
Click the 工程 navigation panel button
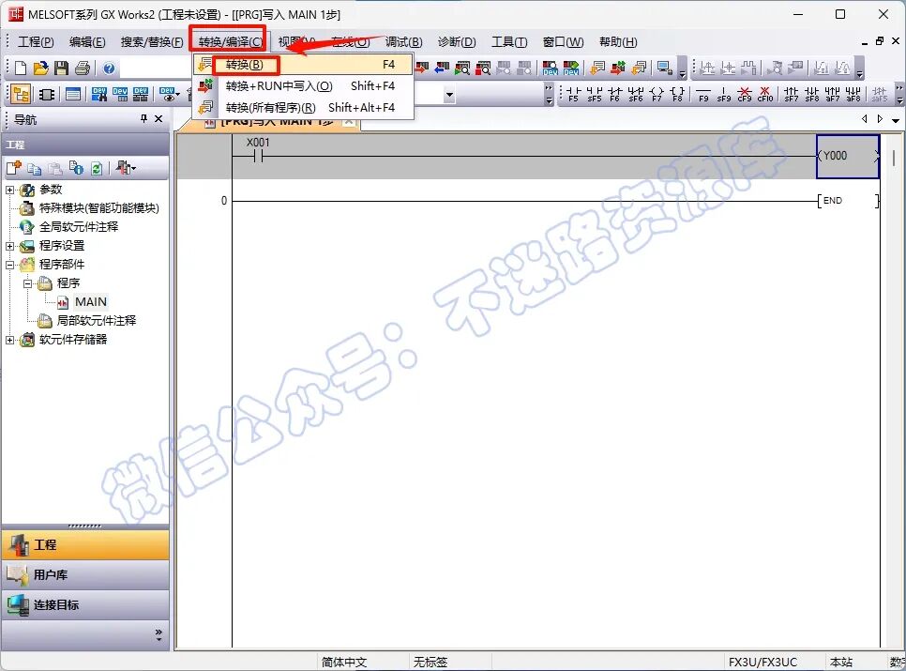click(x=85, y=544)
